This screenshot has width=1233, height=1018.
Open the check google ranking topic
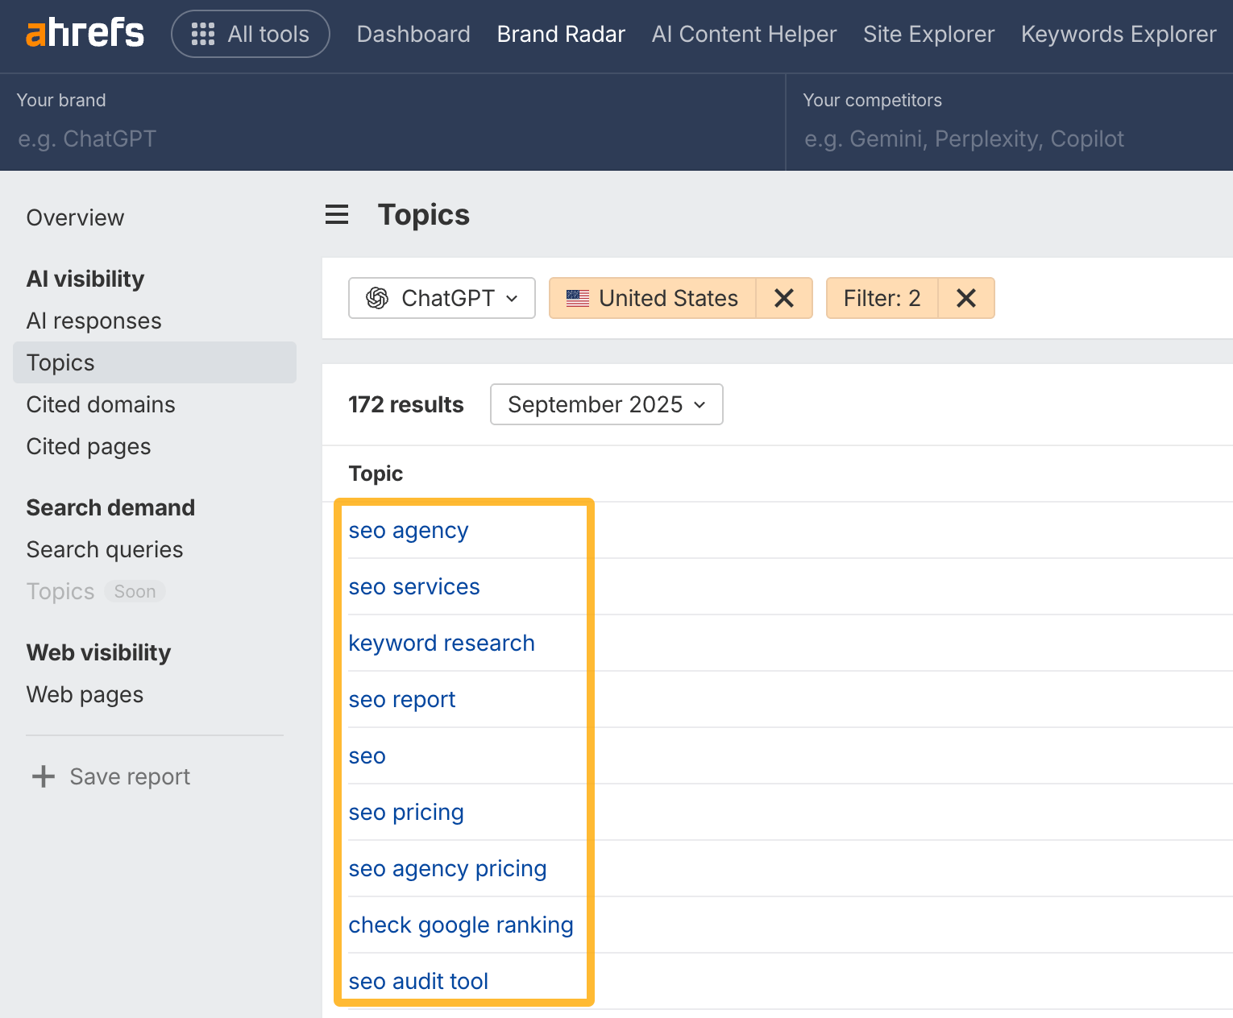coord(461,925)
